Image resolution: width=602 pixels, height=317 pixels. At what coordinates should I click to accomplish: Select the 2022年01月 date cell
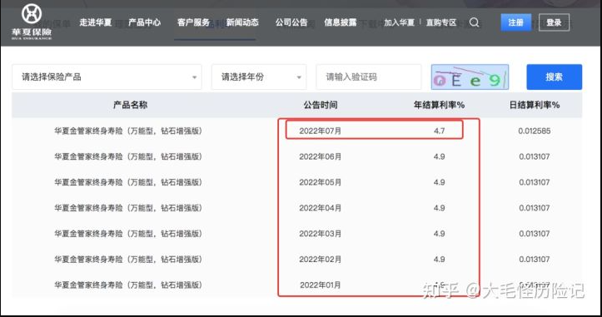(x=321, y=285)
